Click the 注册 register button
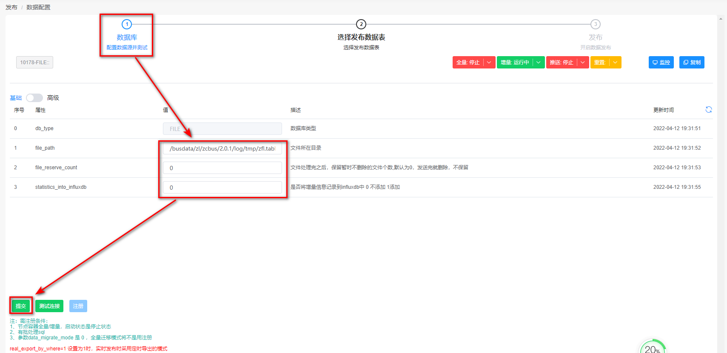Screen dimensions: 727x353 click(78, 306)
